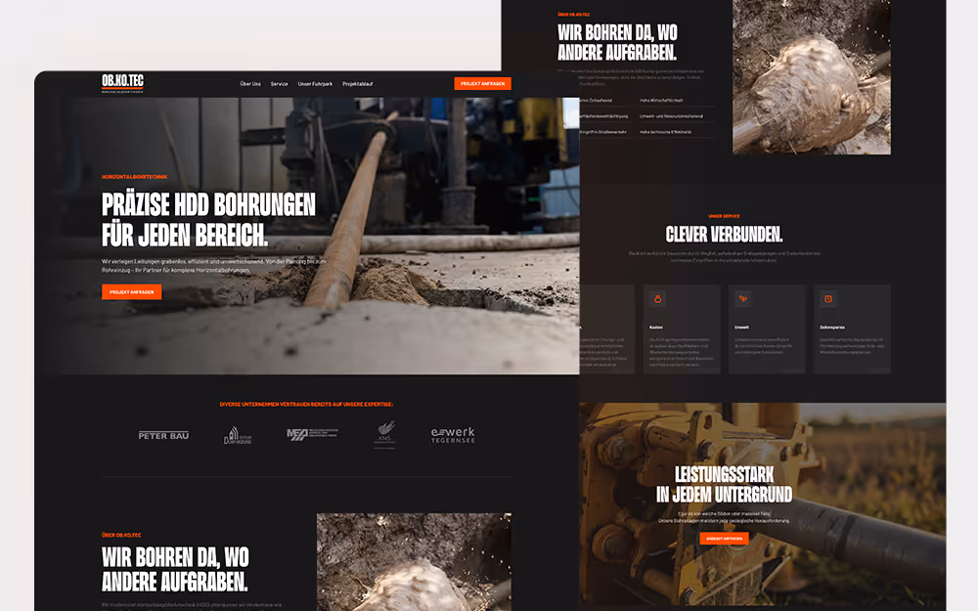This screenshot has width=978, height=611.
Task: Go to Unser Fuhrpark in navigation
Action: [315, 83]
